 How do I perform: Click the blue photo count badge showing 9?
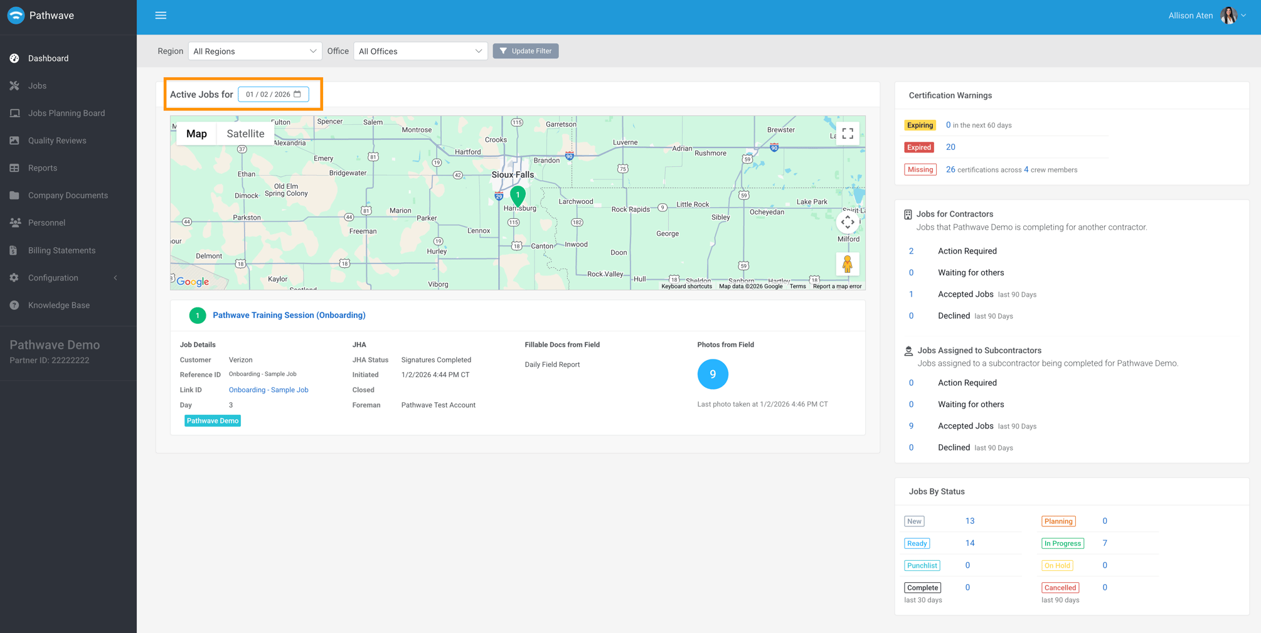(x=713, y=374)
